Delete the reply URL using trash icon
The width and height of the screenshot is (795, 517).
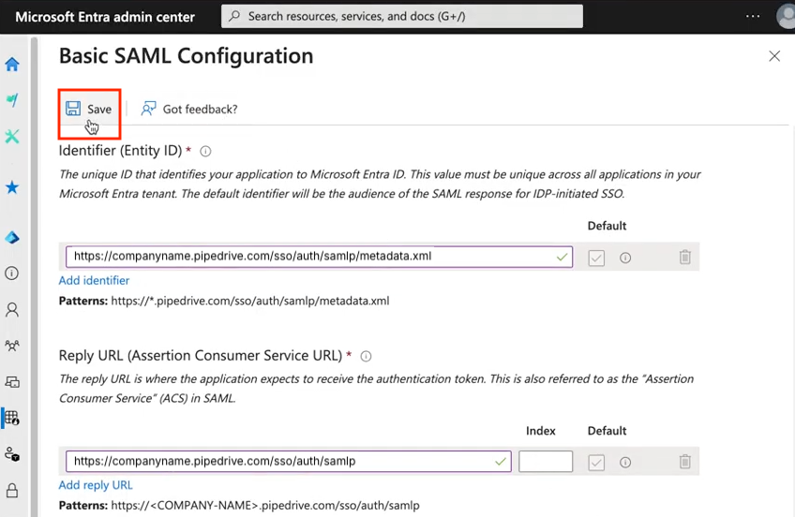(x=685, y=462)
